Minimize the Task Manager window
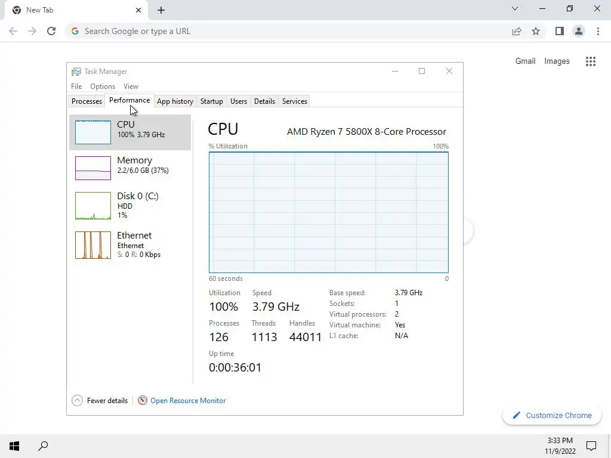The image size is (611, 458). (x=395, y=72)
